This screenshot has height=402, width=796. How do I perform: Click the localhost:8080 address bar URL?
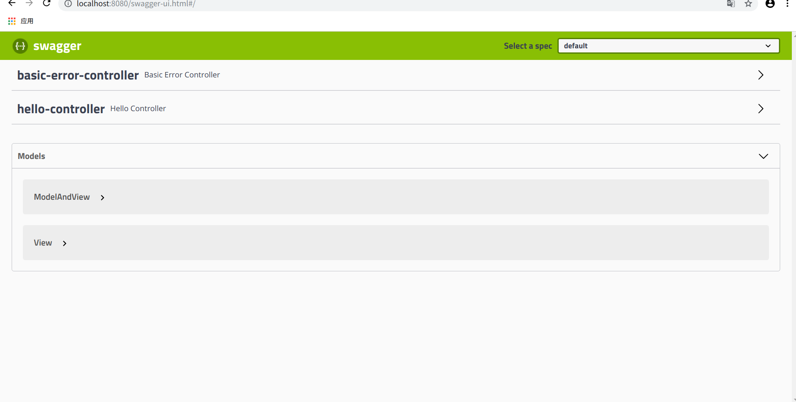pos(136,4)
